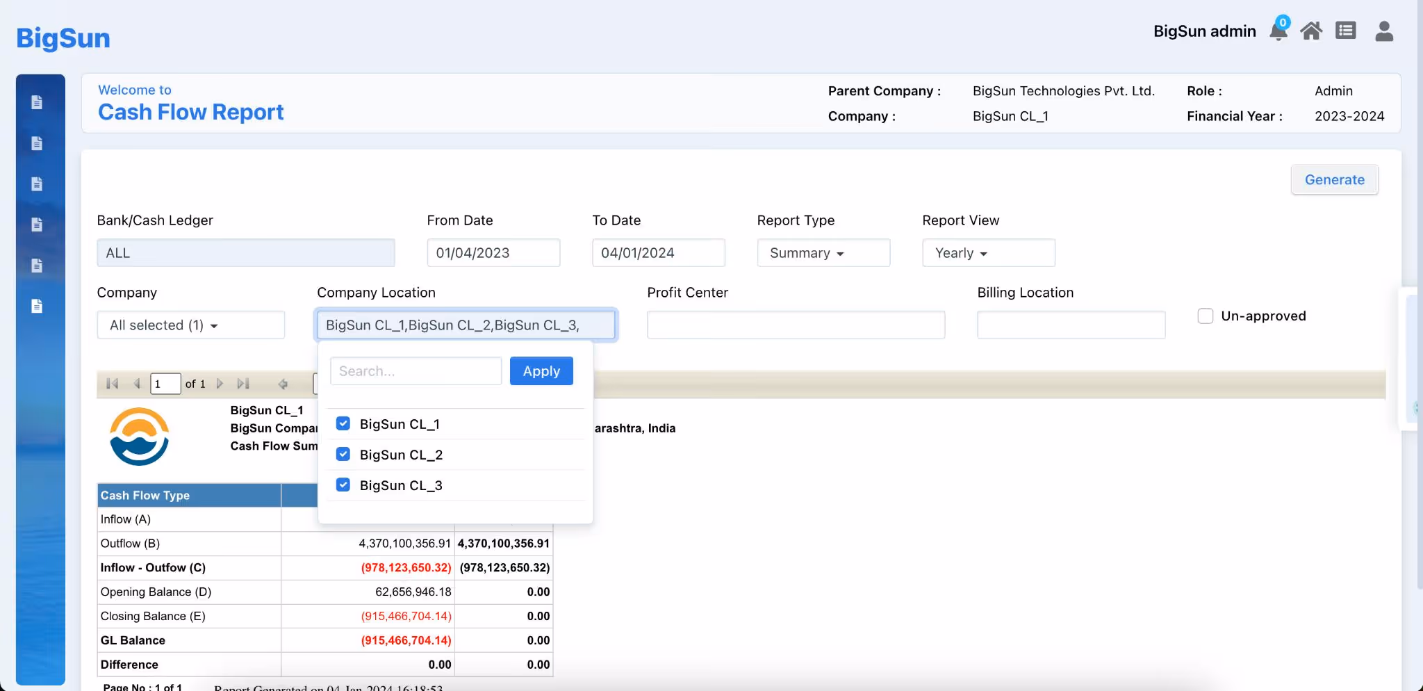Open the Profit Center field
Viewport: 1423px width, 691px height.
(x=796, y=325)
